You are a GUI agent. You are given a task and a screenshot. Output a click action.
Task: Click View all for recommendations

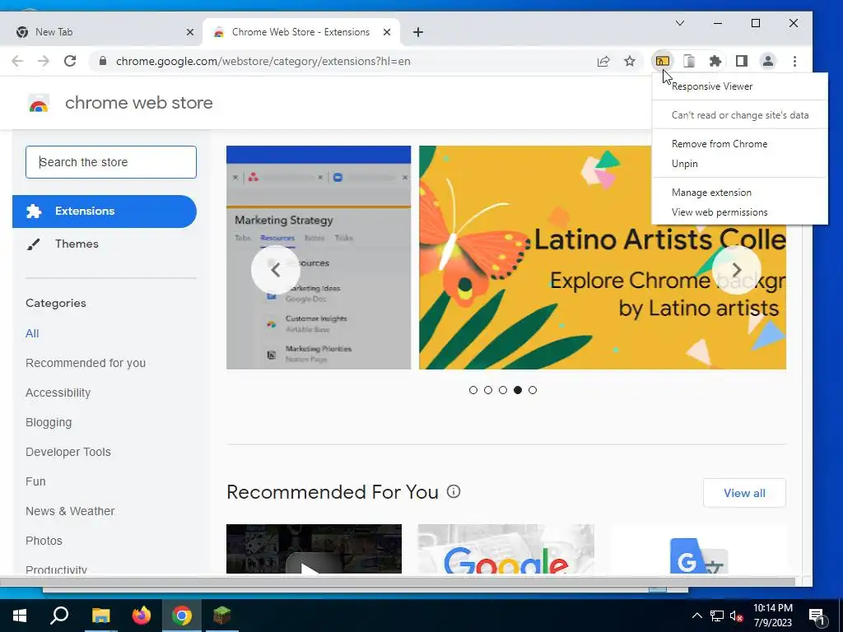(x=744, y=493)
